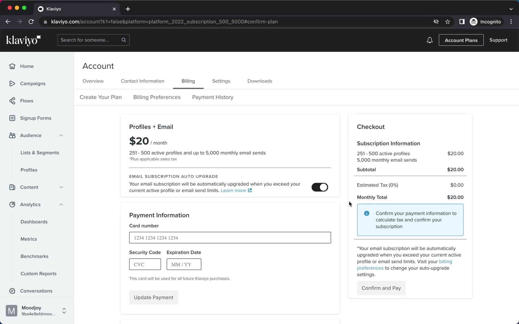
Task: Click the Analytics pie chart icon
Action: pos(12,204)
